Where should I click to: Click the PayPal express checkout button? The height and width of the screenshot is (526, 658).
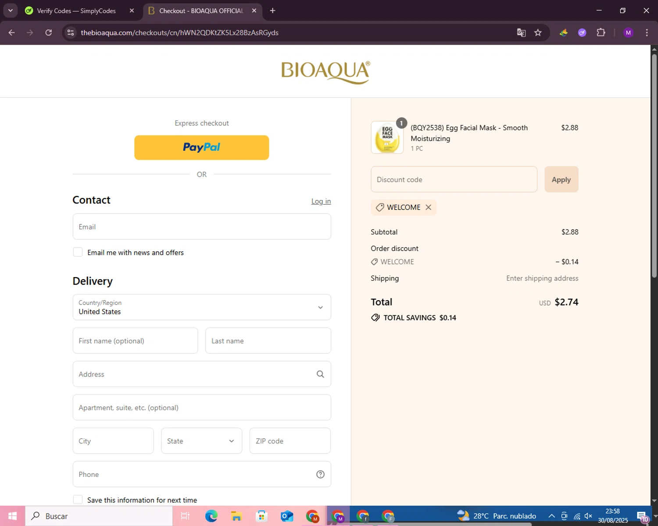click(201, 148)
